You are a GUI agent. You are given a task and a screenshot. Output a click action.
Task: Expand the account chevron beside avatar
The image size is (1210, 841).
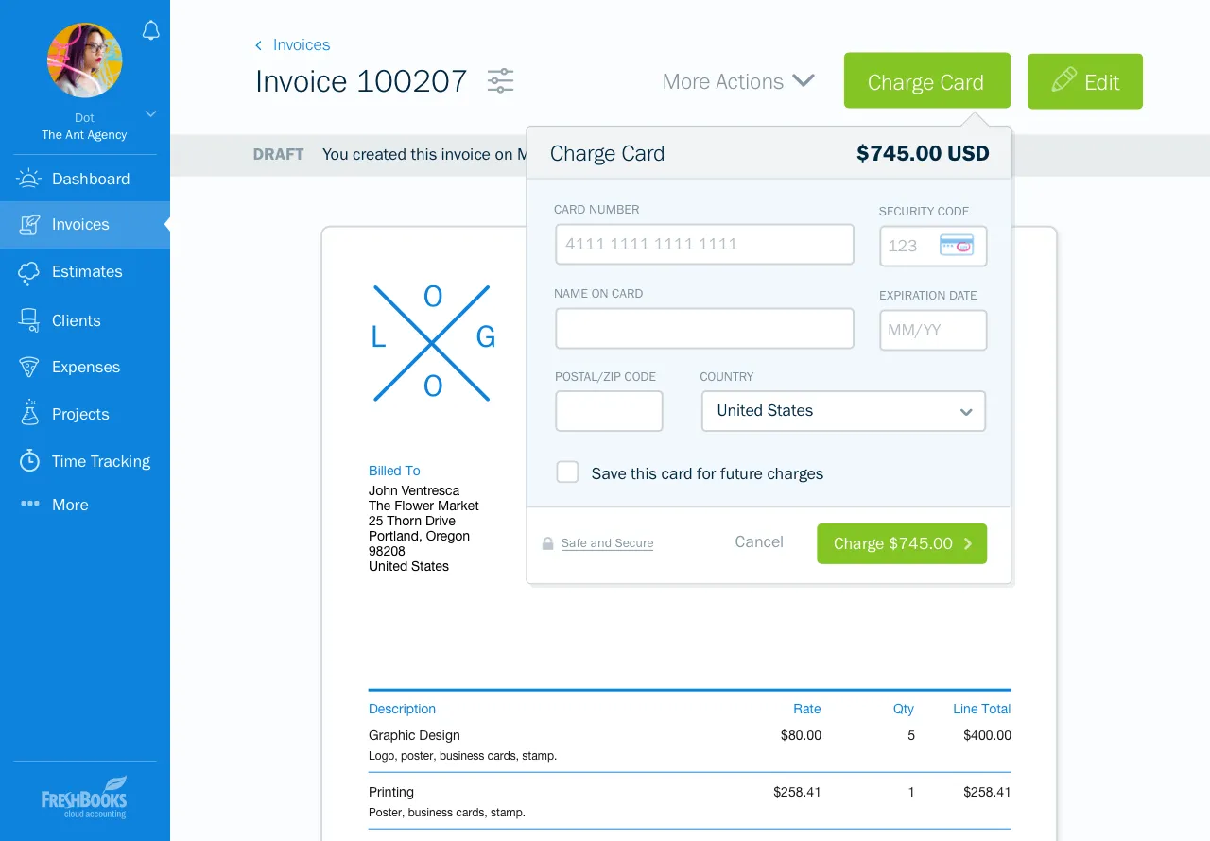(x=150, y=113)
